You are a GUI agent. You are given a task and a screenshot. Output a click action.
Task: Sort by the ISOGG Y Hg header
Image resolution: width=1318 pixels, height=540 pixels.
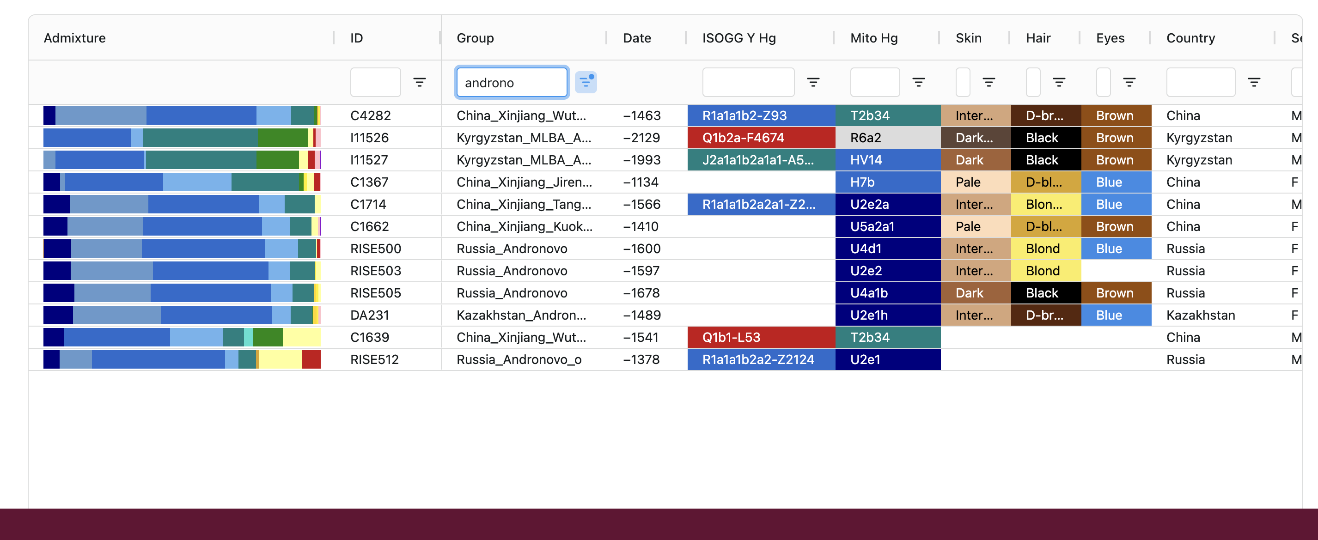click(x=739, y=38)
